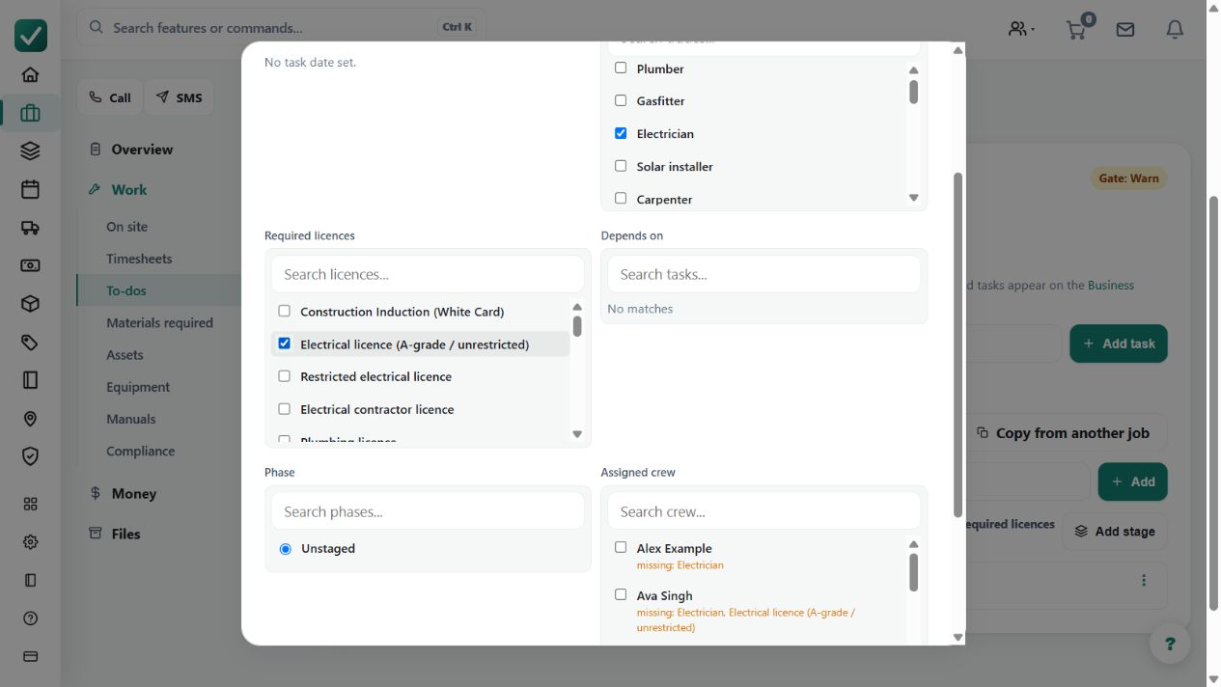Tick the Electrical contractor licence checkbox
This screenshot has height=687, width=1221.
point(284,409)
